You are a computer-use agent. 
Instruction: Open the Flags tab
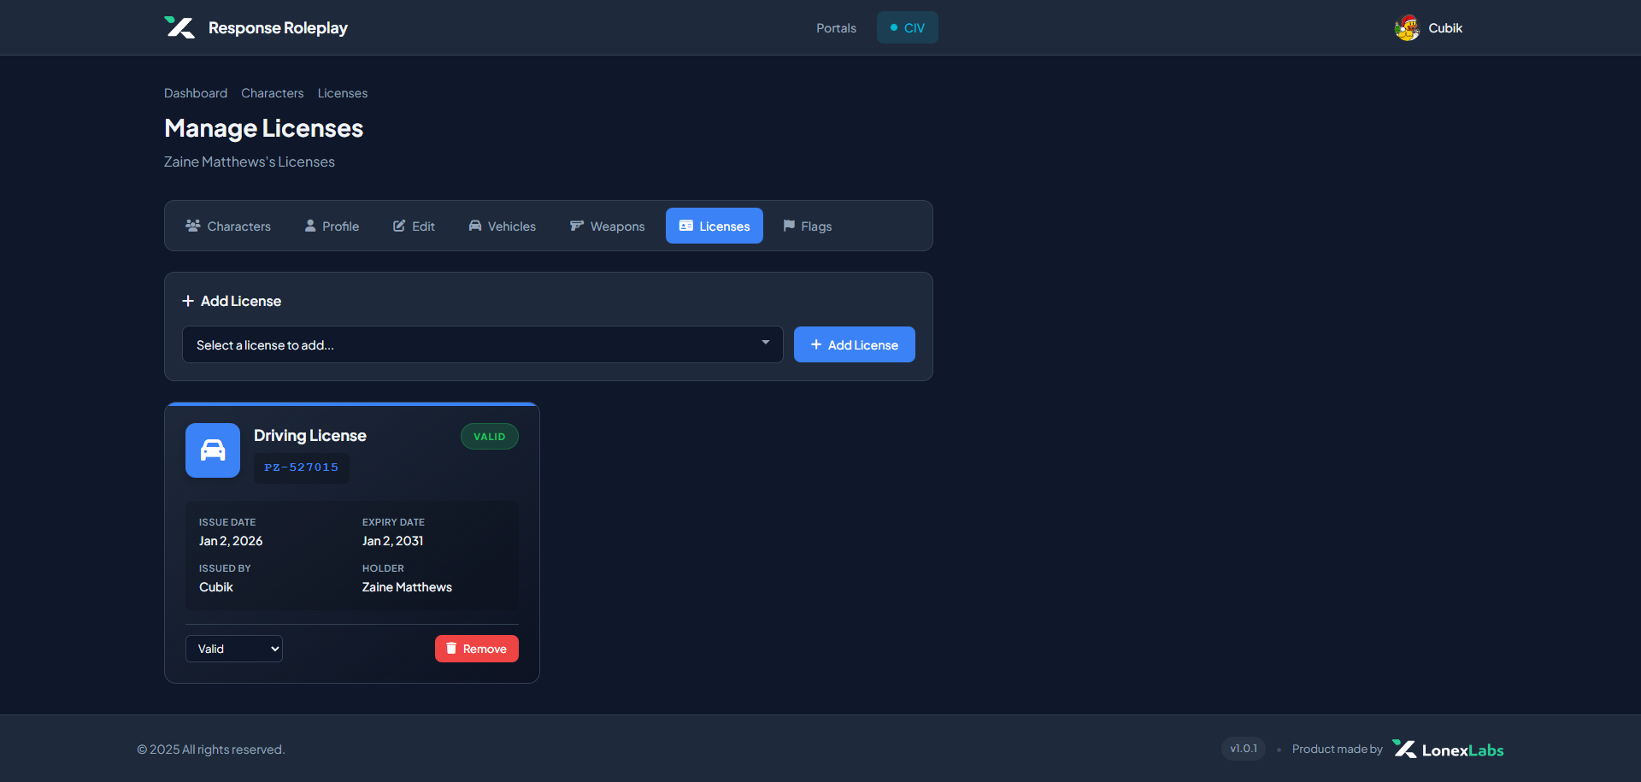808,226
